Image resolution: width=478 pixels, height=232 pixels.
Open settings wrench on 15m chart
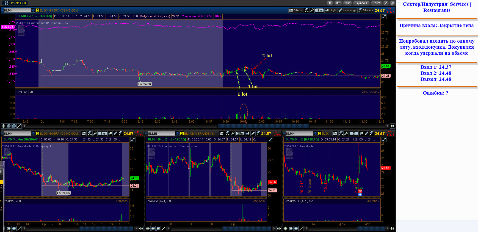[x=233, y=133]
